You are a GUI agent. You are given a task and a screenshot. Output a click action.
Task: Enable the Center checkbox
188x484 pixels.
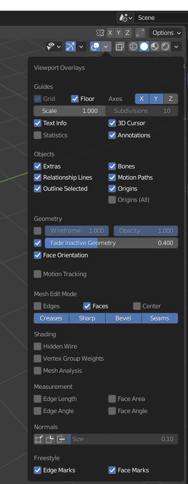(x=137, y=306)
